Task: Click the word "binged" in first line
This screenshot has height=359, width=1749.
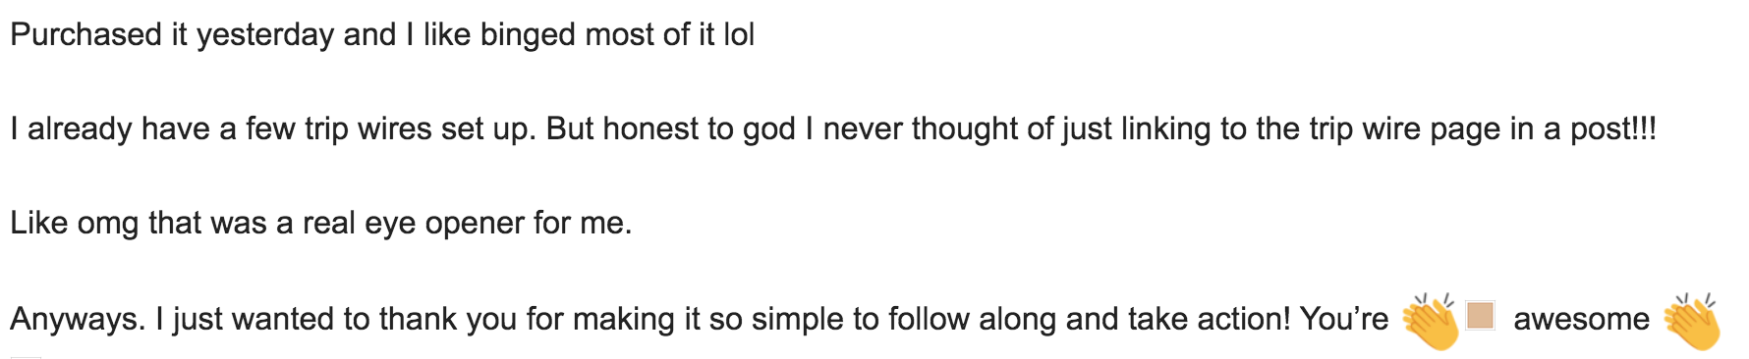Action: click(528, 36)
